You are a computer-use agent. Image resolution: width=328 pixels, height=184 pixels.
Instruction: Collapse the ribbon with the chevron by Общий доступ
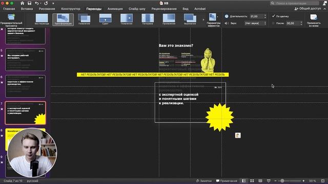click(324, 9)
